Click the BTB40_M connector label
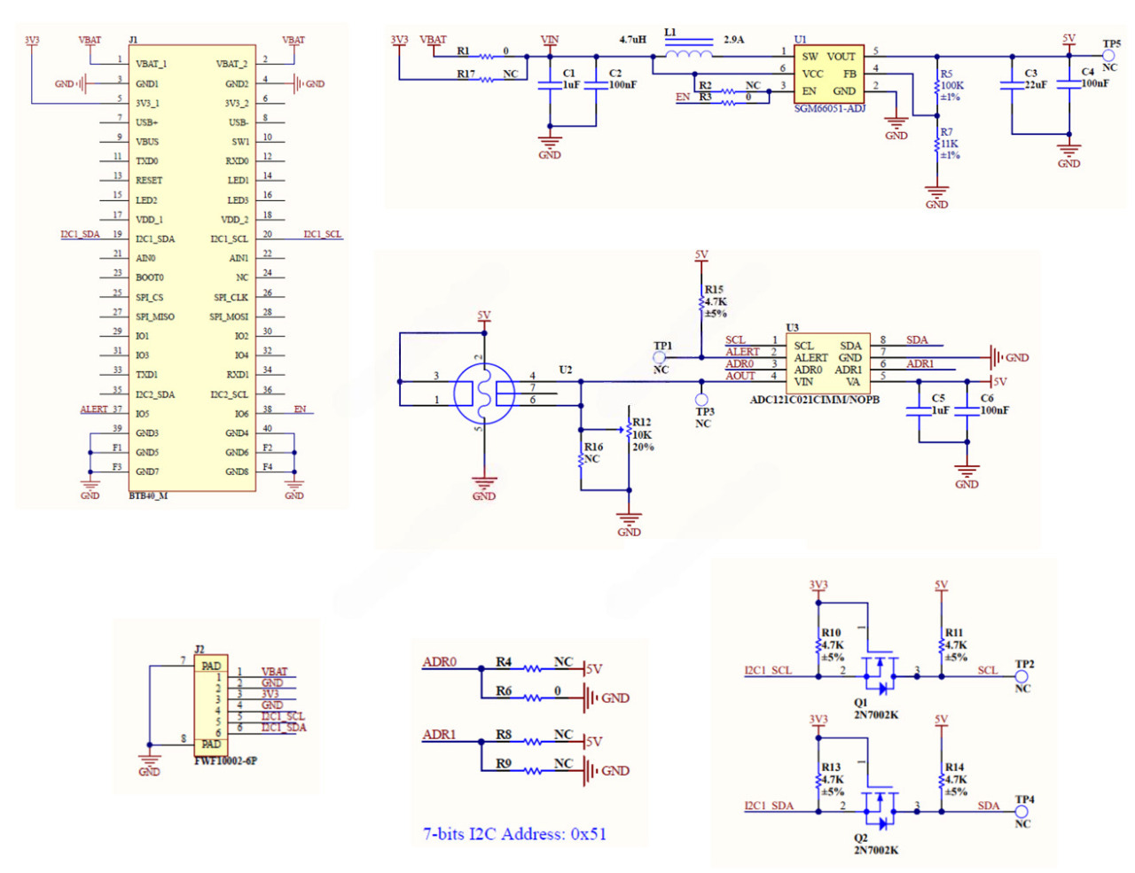The height and width of the screenshot is (873, 1135). pos(148,495)
